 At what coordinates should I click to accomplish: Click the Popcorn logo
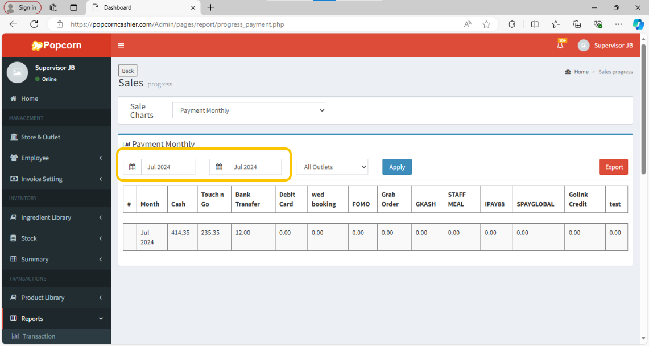(57, 45)
